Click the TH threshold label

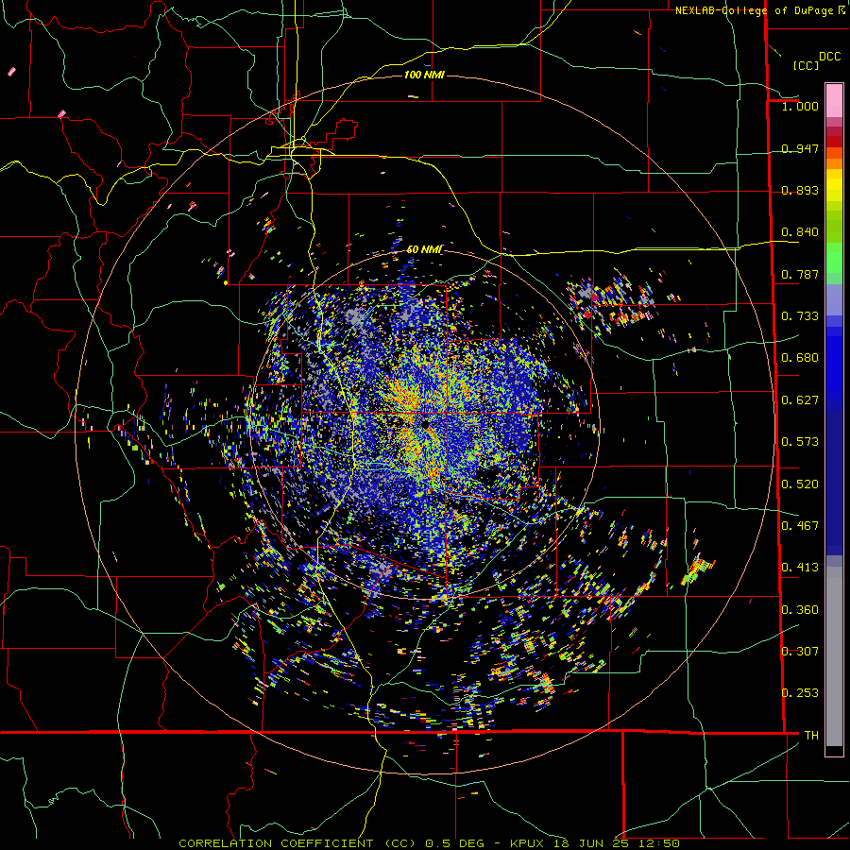[811, 736]
